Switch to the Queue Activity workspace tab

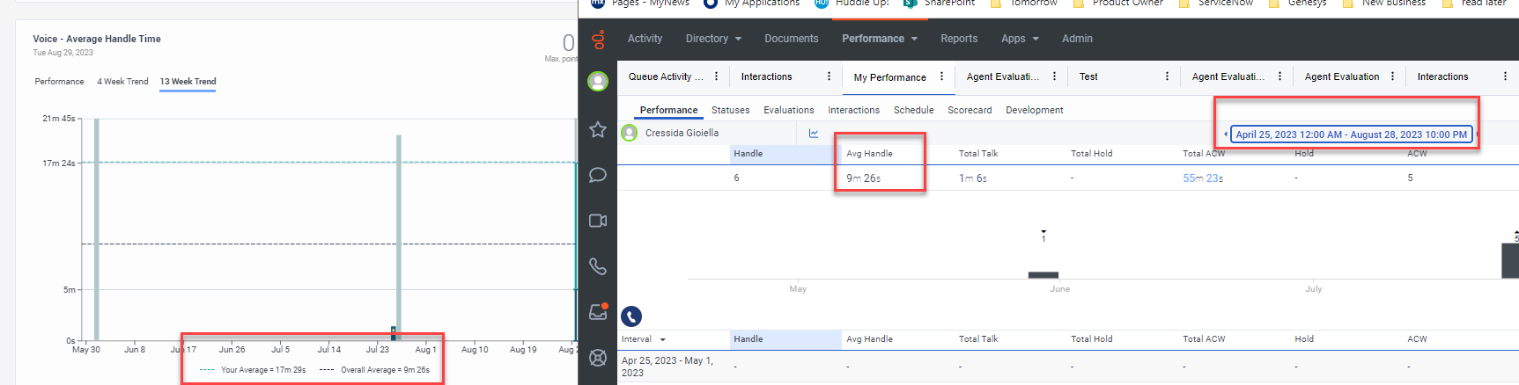tap(666, 76)
